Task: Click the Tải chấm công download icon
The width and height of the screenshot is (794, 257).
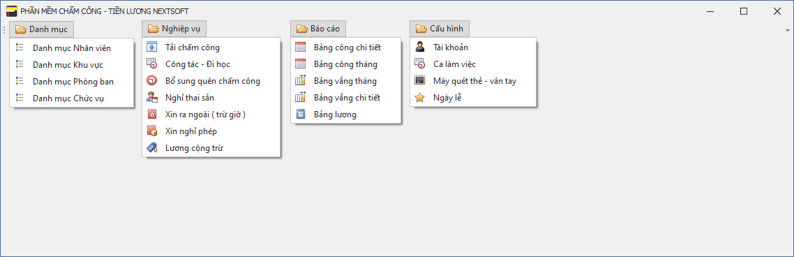Action: [151, 47]
